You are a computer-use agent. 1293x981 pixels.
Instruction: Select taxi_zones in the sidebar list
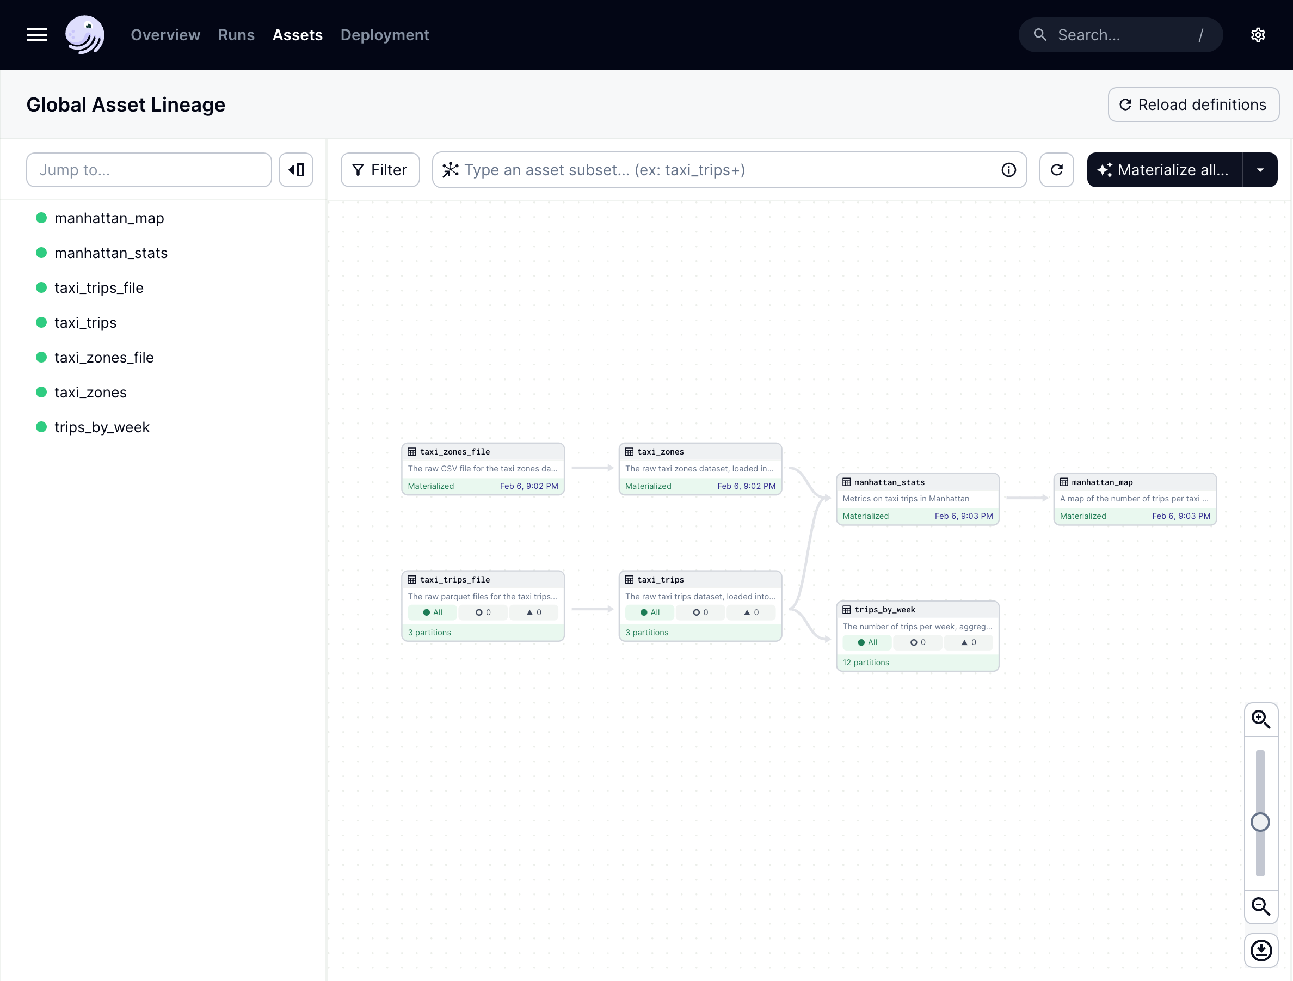click(x=90, y=393)
